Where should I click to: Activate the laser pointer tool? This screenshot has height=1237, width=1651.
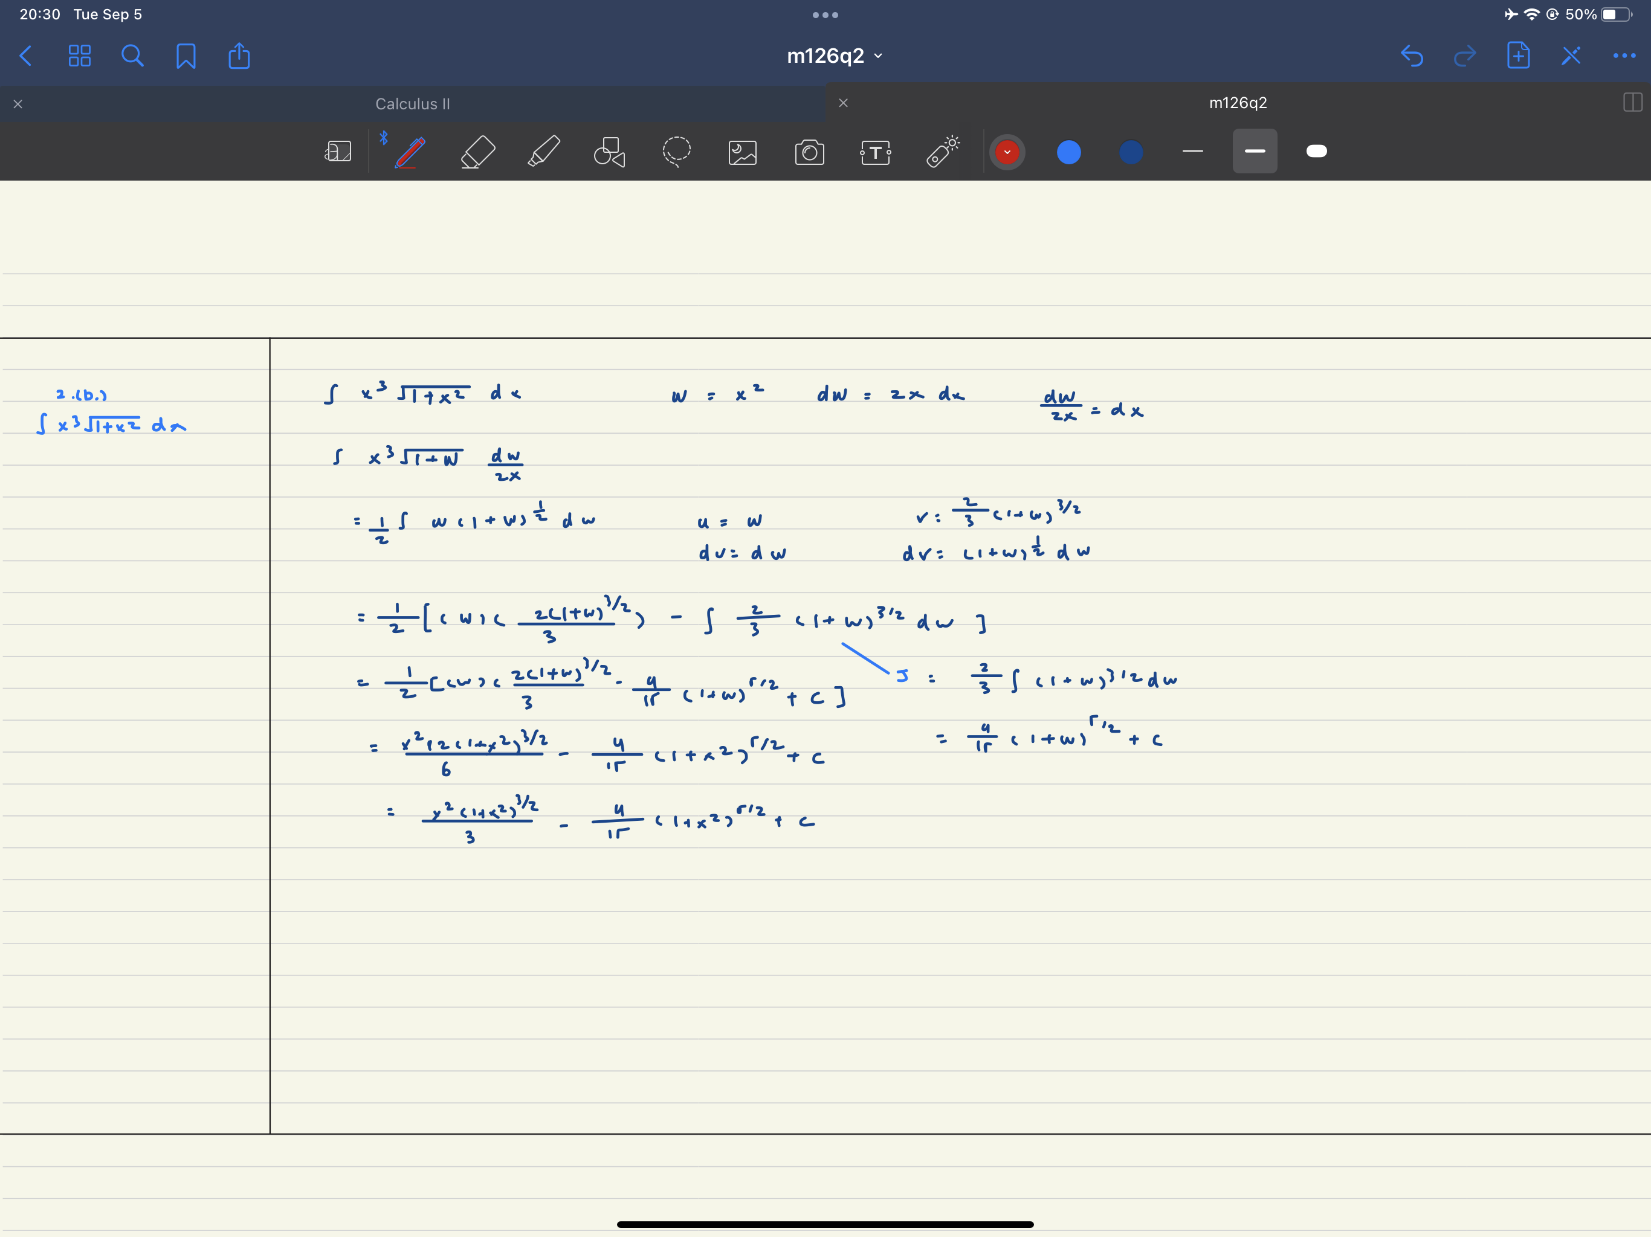(x=943, y=152)
